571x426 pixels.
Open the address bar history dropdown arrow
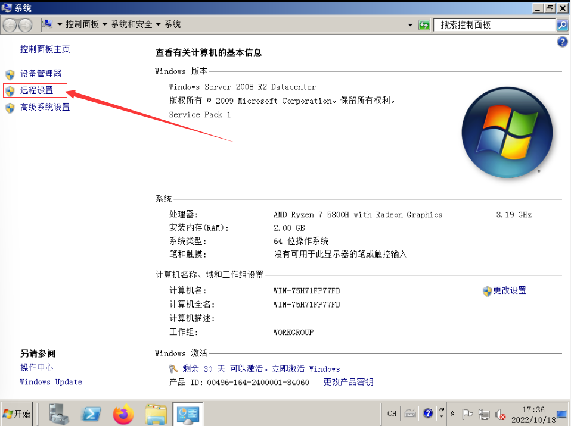click(411, 25)
